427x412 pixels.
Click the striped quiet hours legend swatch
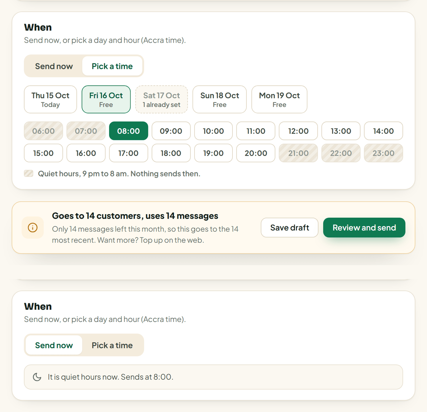coord(28,174)
